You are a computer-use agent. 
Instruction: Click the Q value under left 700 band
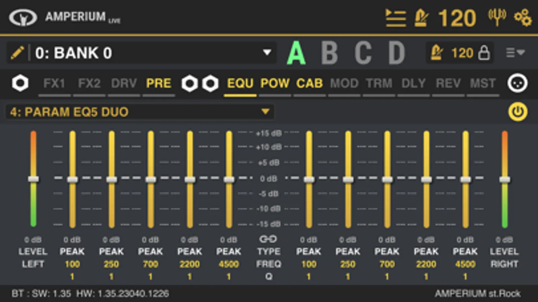(x=150, y=276)
